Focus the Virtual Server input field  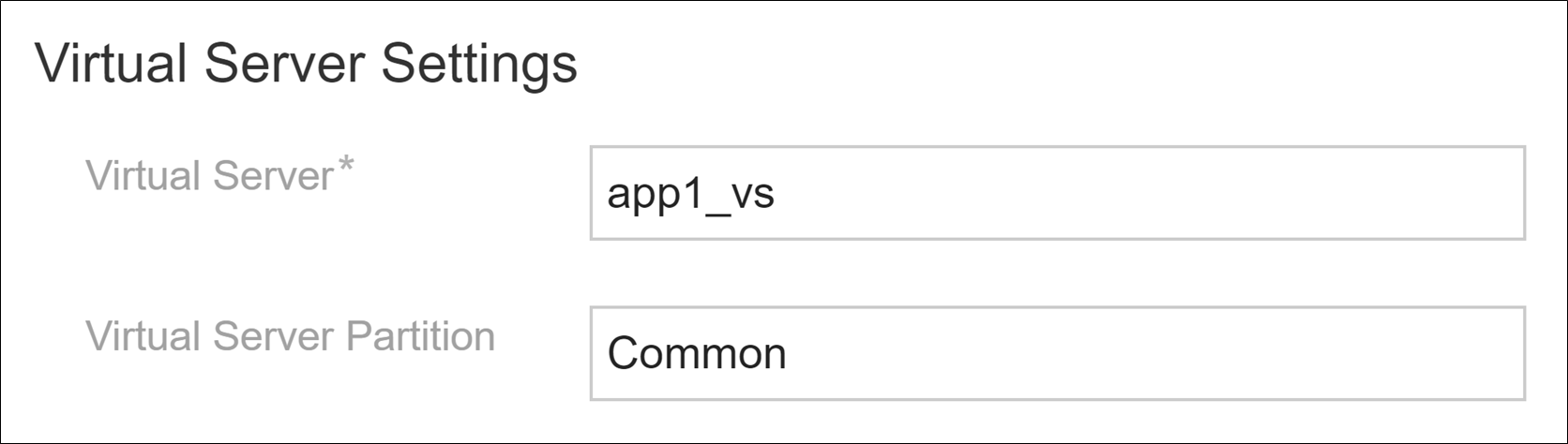(1057, 193)
